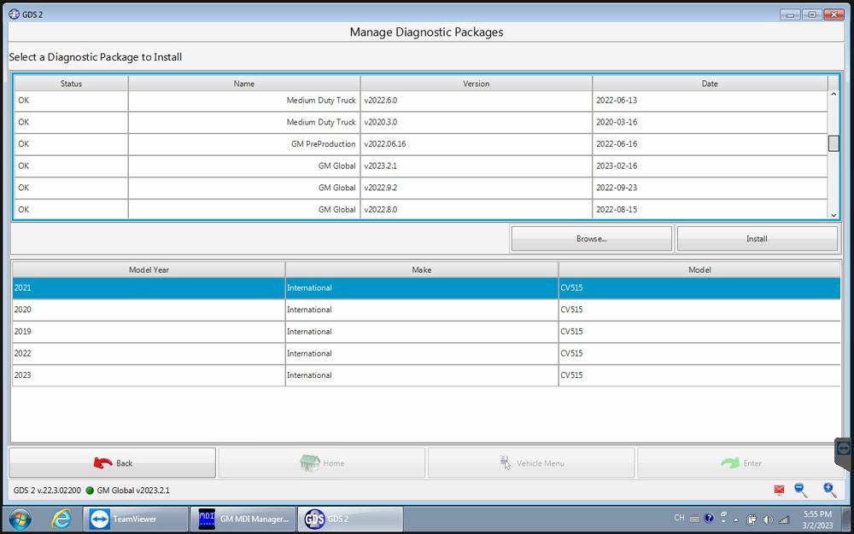The width and height of the screenshot is (854, 534).
Task: Click the green GM Global status indicator
Action: tap(90, 490)
